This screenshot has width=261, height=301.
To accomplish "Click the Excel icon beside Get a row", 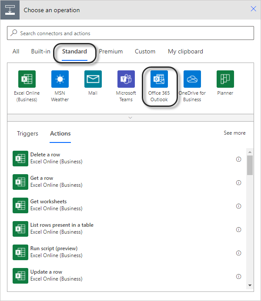I will pos(20,182).
